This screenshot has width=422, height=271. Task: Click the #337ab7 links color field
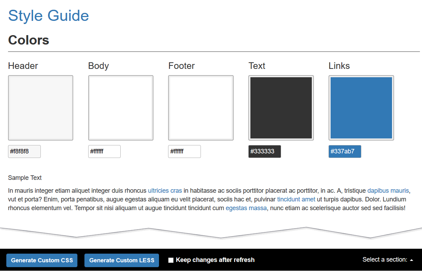(345, 151)
